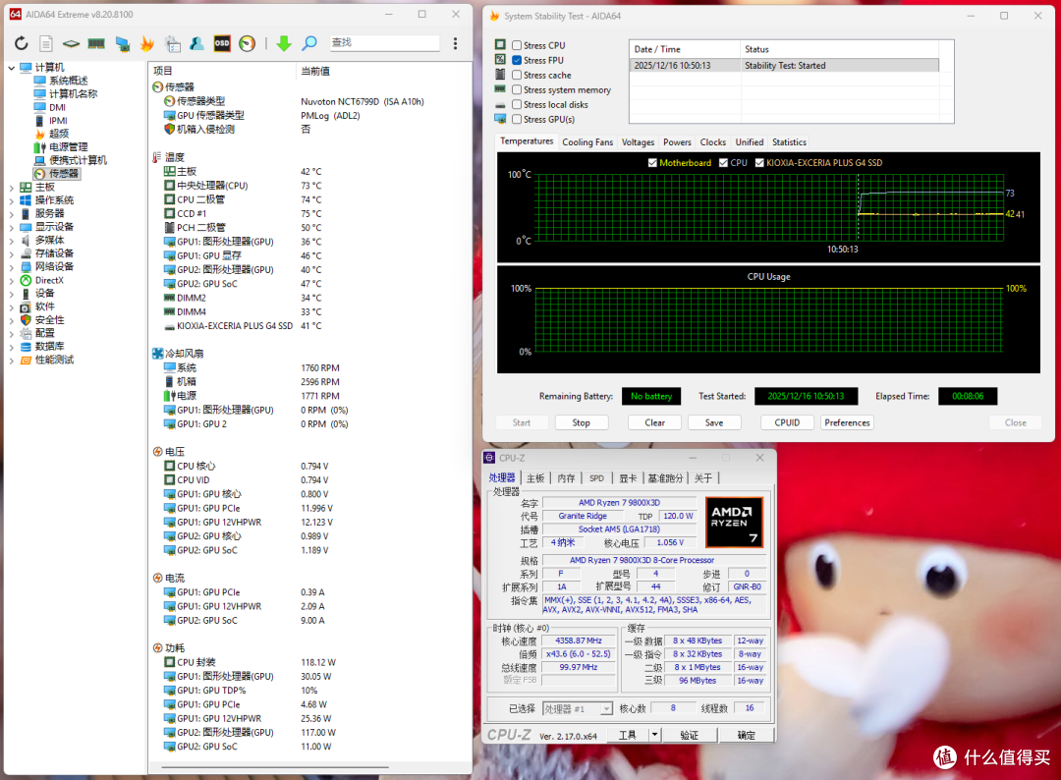1061x780 pixels.
Task: Click the 查找 search field
Action: [x=384, y=42]
